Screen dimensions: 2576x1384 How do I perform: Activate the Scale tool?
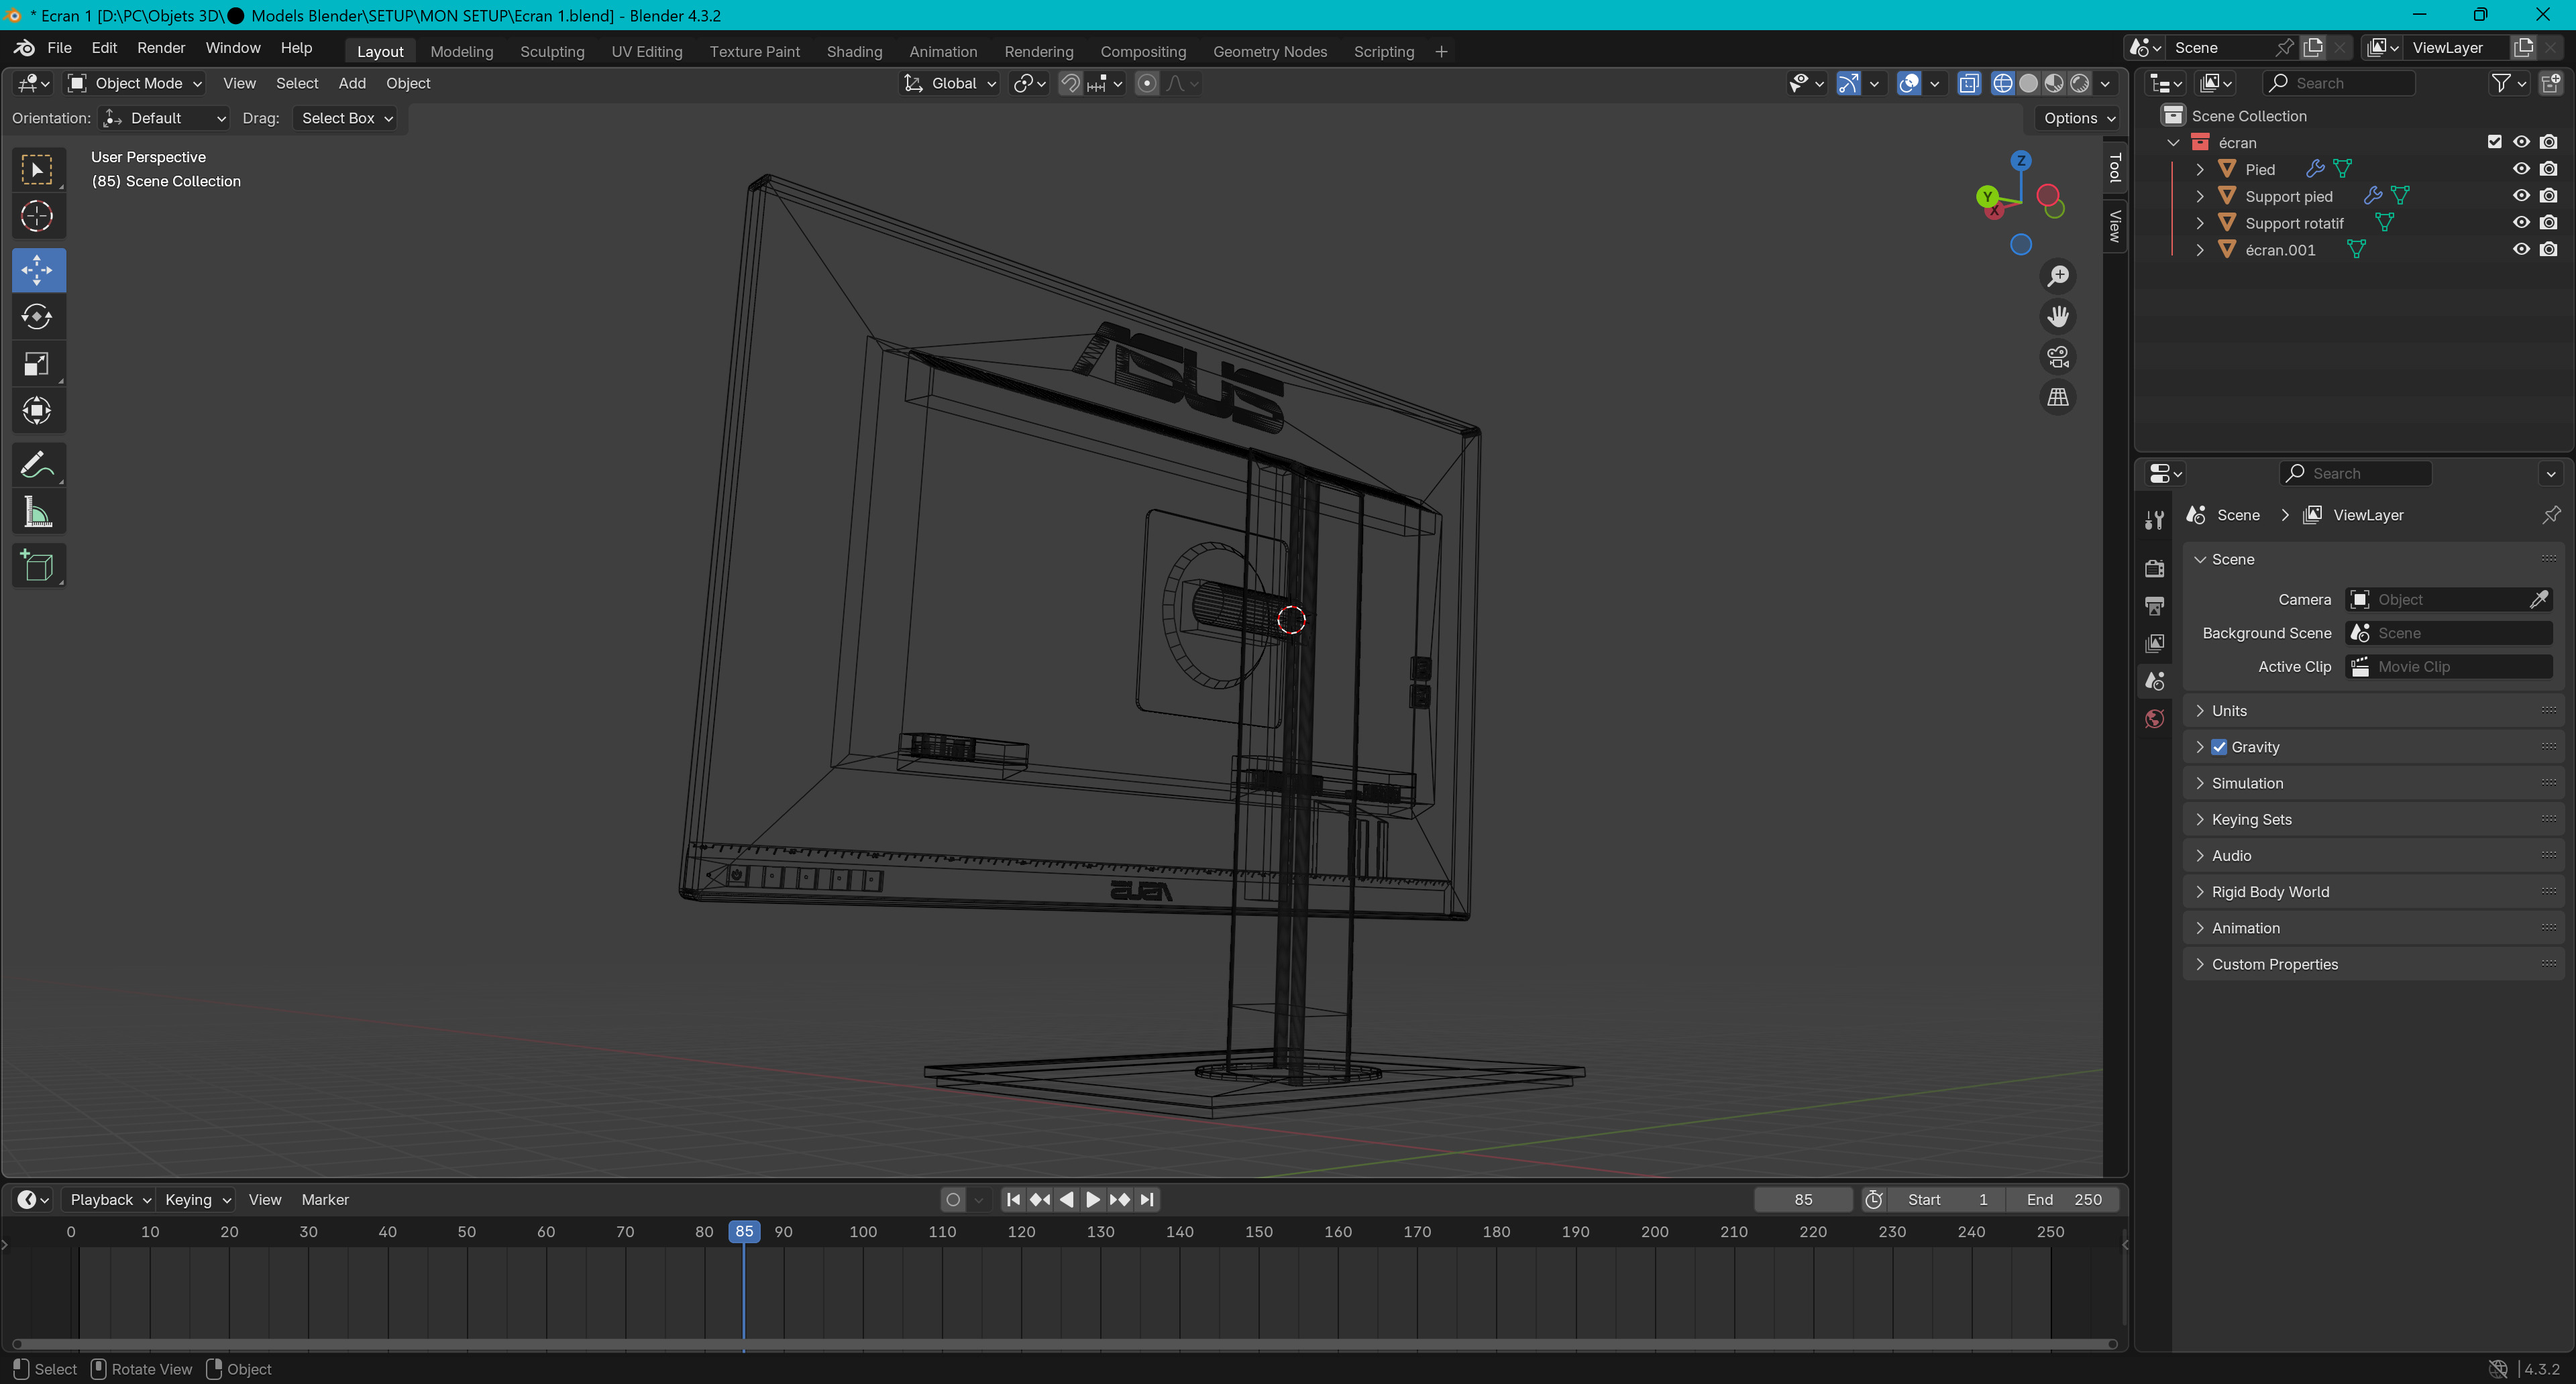pyautogui.click(x=38, y=363)
